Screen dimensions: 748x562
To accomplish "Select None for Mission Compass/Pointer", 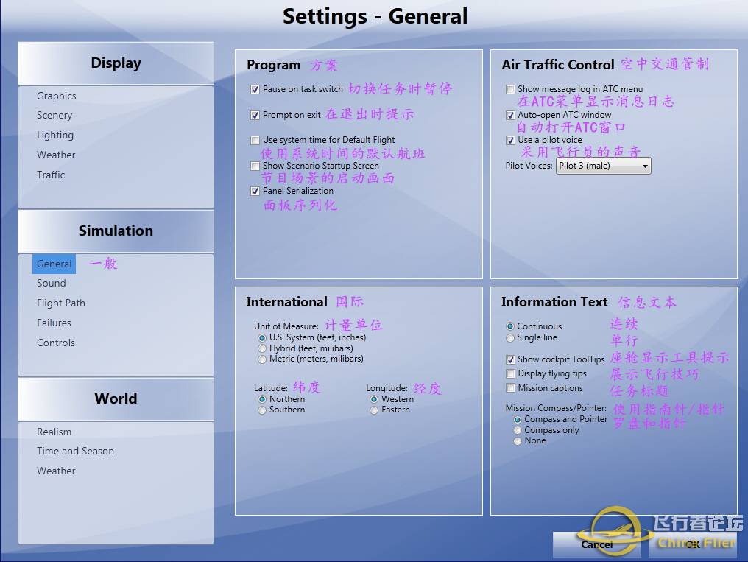I will click(x=518, y=441).
